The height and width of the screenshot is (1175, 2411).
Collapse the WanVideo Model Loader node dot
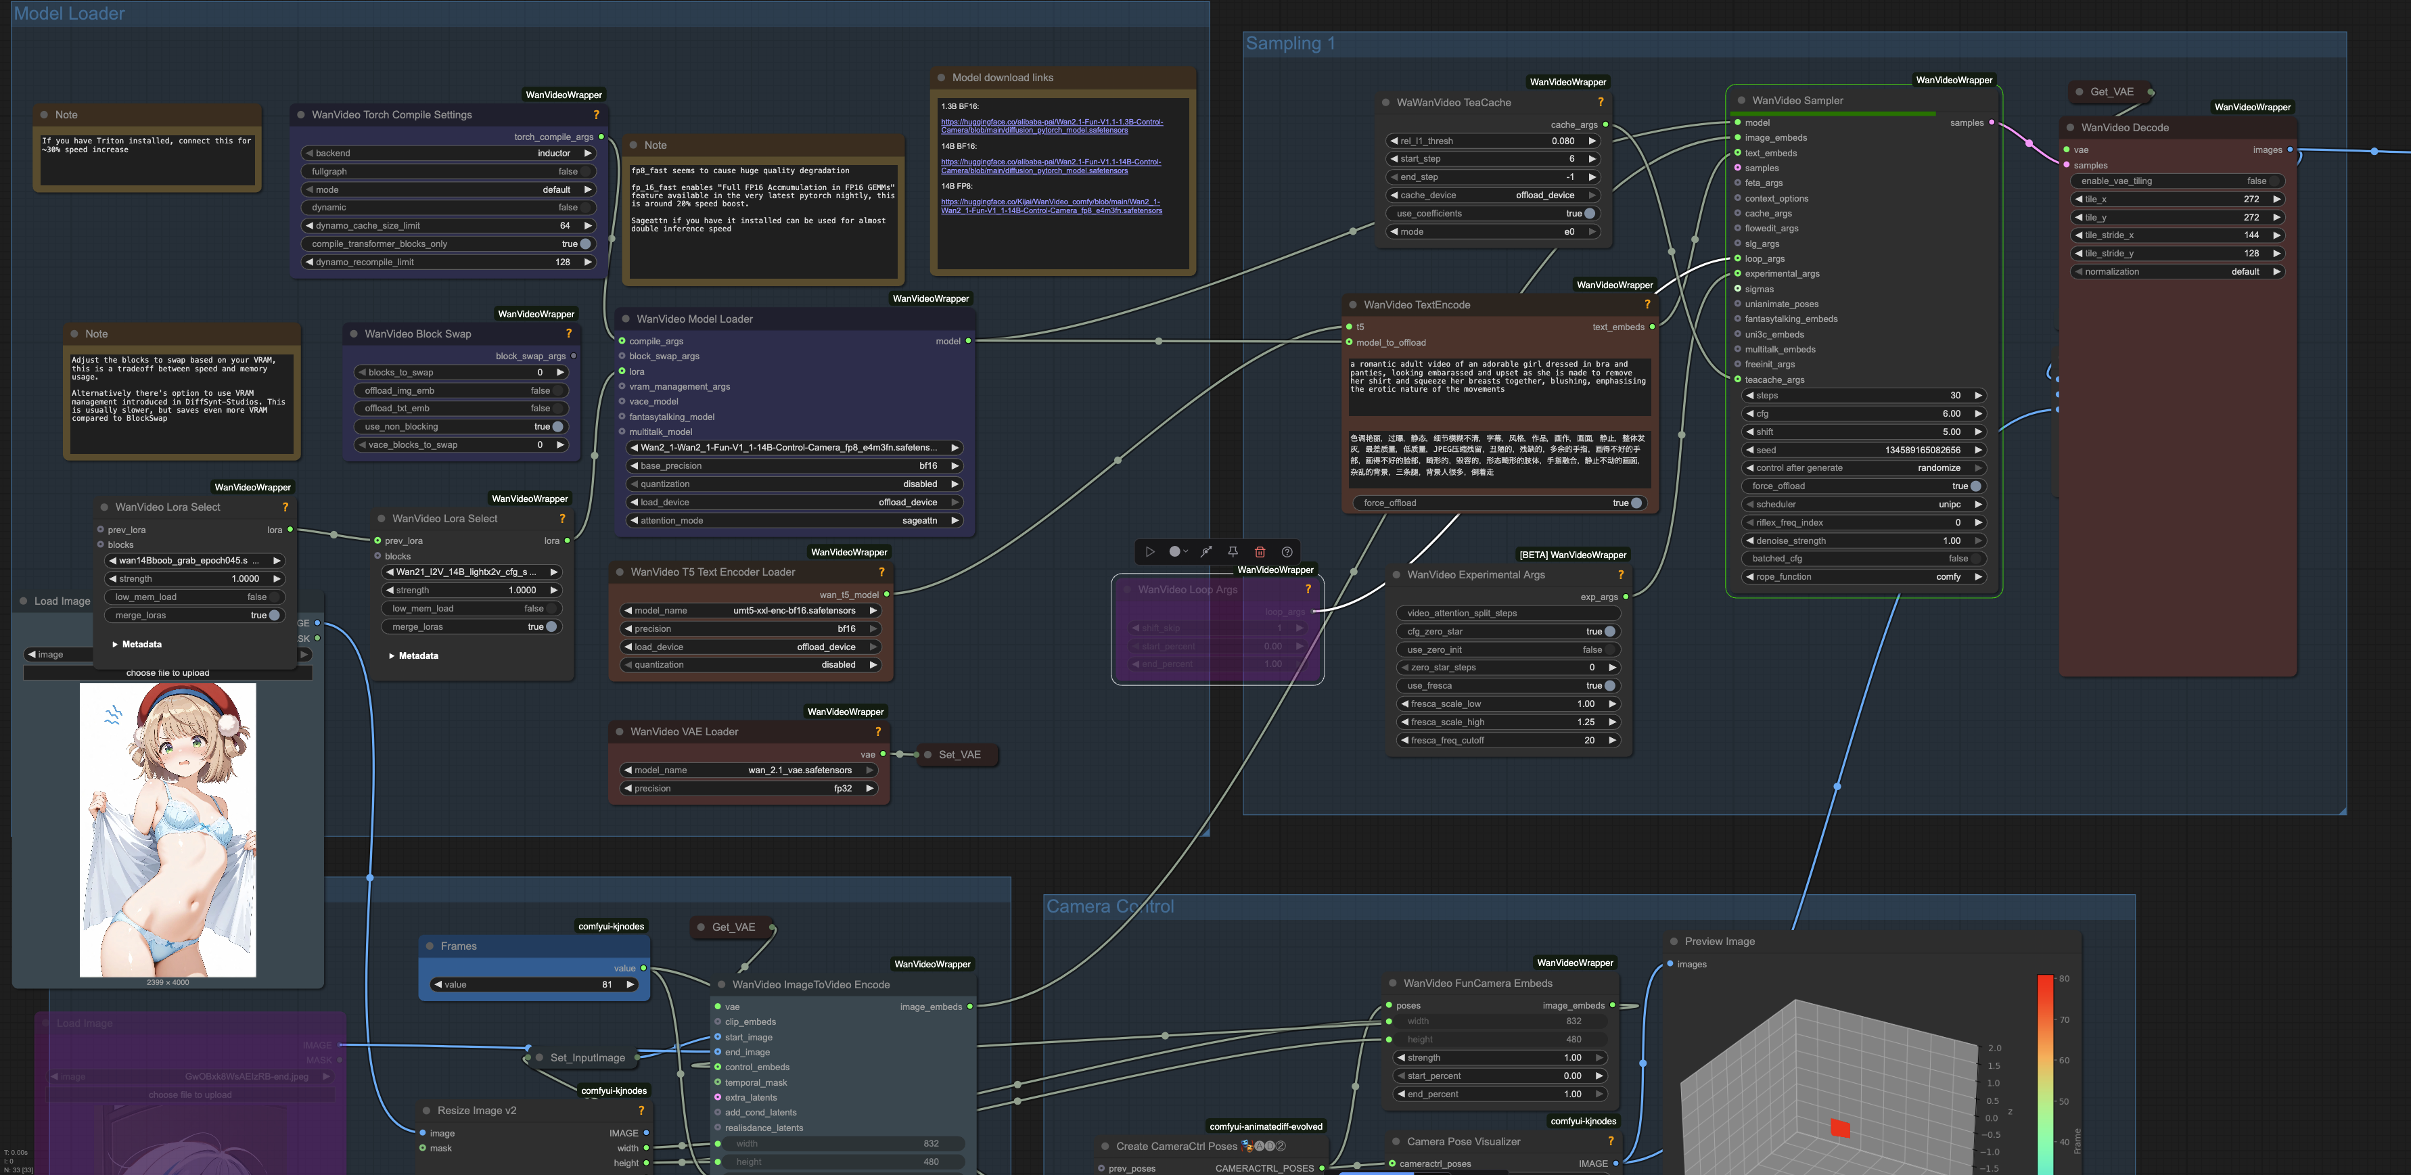click(626, 319)
